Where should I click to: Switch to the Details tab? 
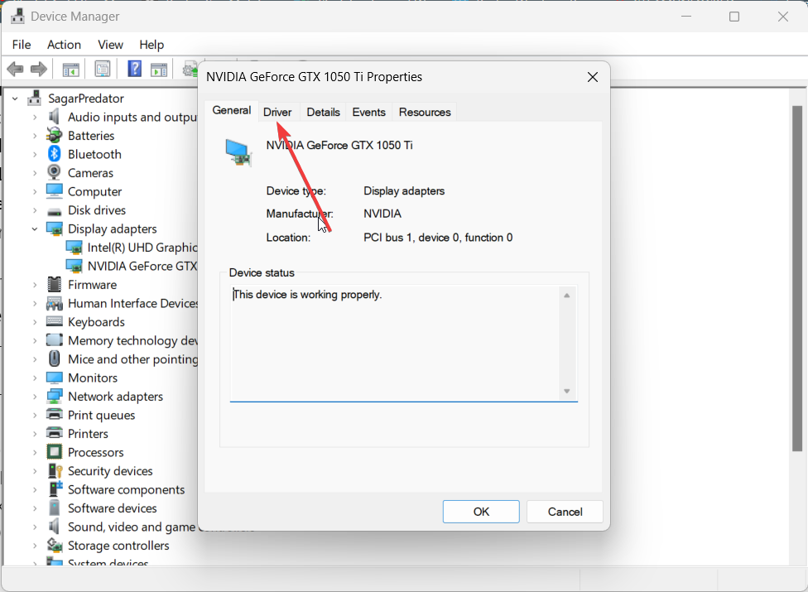[323, 113]
